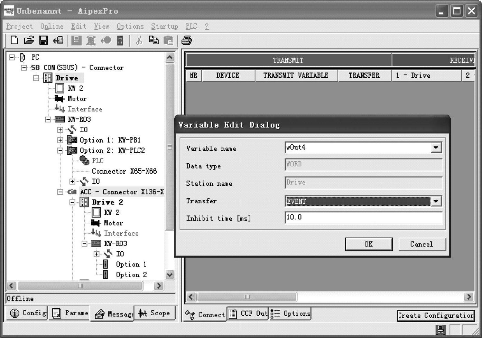Click the tree panel scroll down arrow
Screen dimensions: 482x338
[x=169, y=275]
